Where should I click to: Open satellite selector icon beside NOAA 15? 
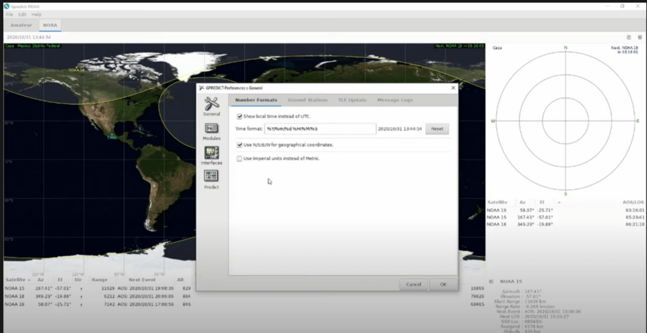(x=492, y=281)
